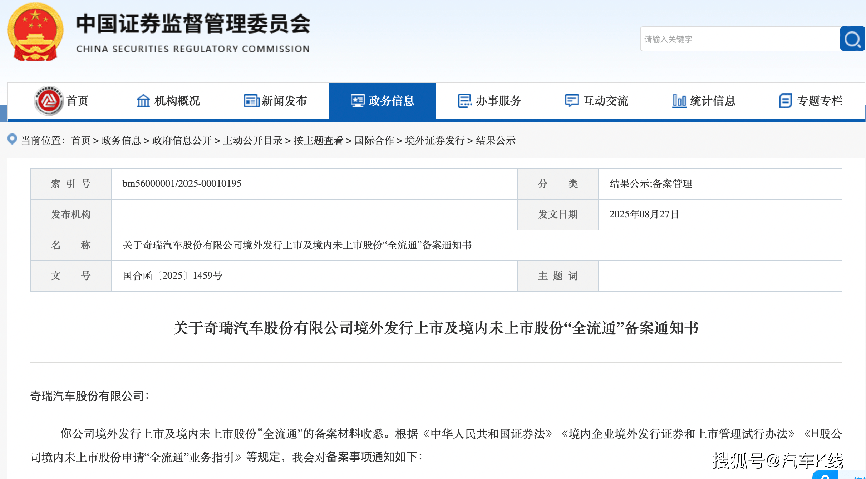Open the 首页 navigation tab
Viewport: 866px width, 479px height.
tap(61, 101)
